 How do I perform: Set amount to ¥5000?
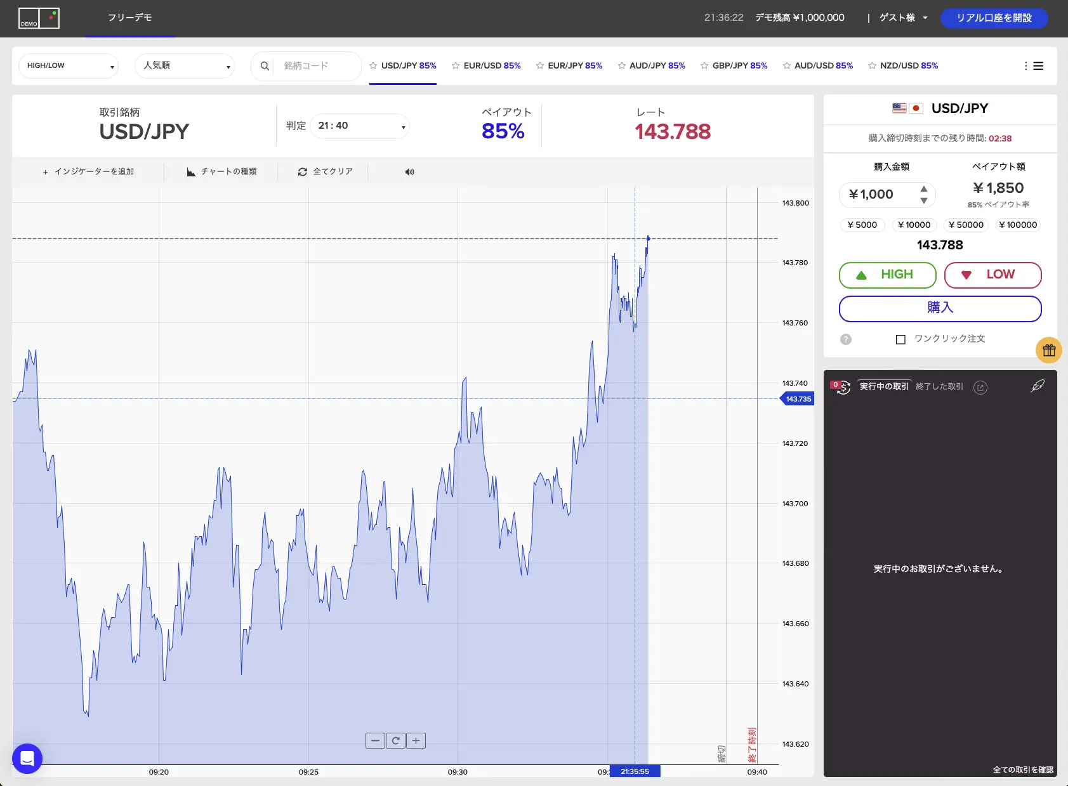coord(862,225)
